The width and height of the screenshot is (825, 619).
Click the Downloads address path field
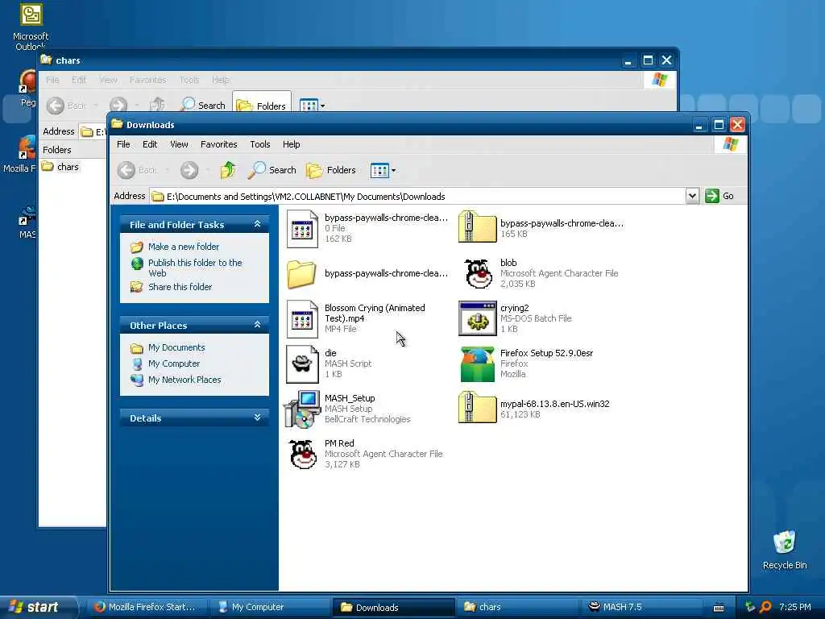point(418,197)
